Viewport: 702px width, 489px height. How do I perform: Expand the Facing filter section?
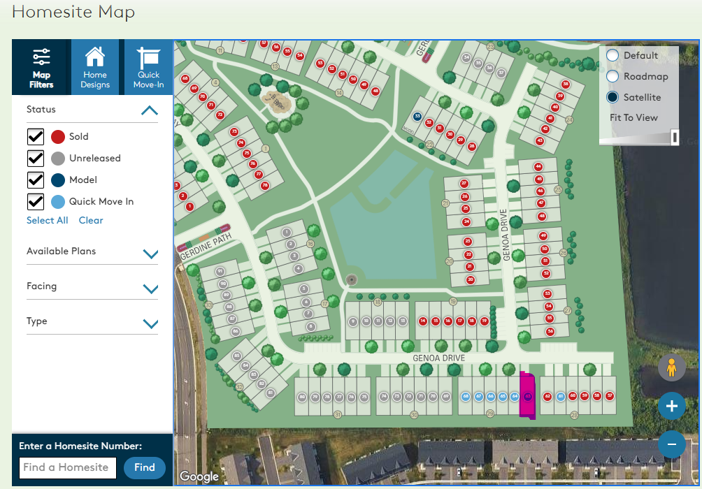[x=150, y=288]
